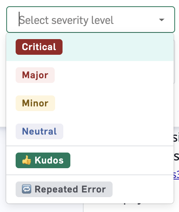Click blank area of the Major option row

[113, 75]
